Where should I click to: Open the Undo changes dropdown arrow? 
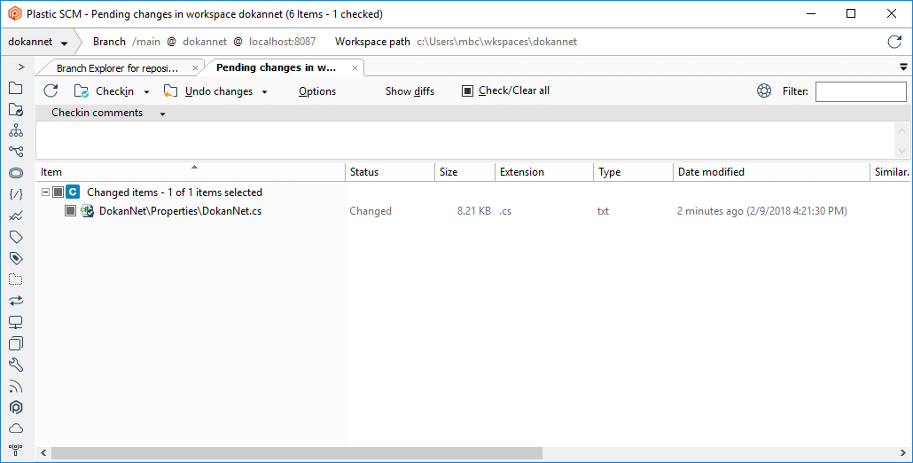pyautogui.click(x=264, y=92)
